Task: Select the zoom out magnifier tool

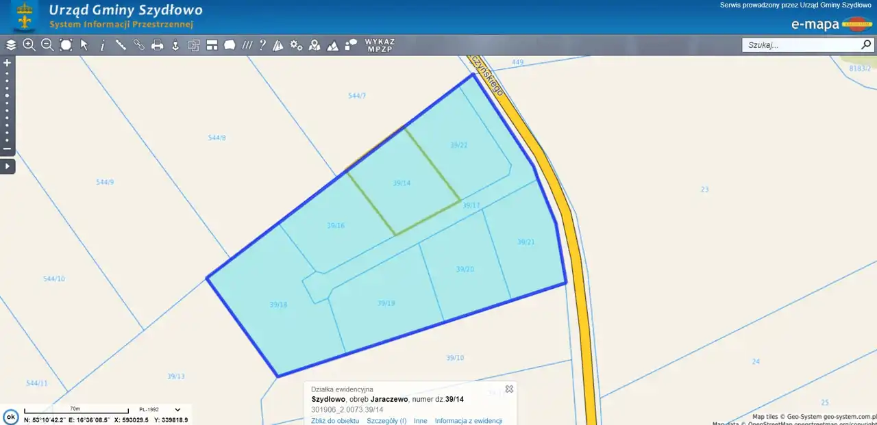Action: click(x=47, y=45)
